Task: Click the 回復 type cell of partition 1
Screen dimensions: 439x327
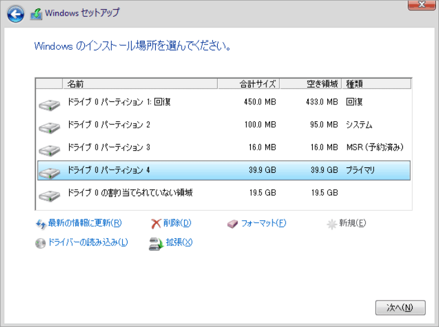Action: tap(354, 102)
